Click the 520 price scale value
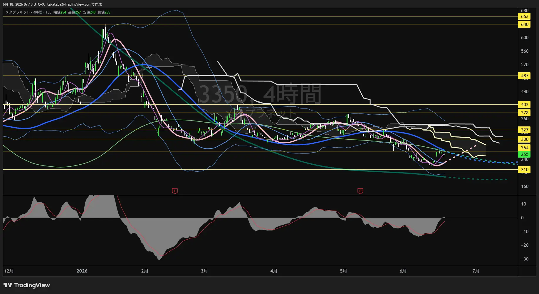 coord(525,65)
